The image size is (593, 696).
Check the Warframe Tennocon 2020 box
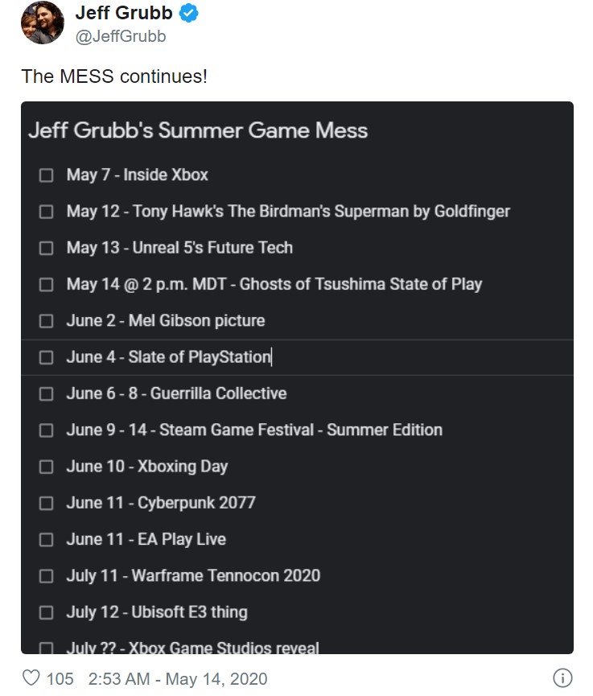47,575
